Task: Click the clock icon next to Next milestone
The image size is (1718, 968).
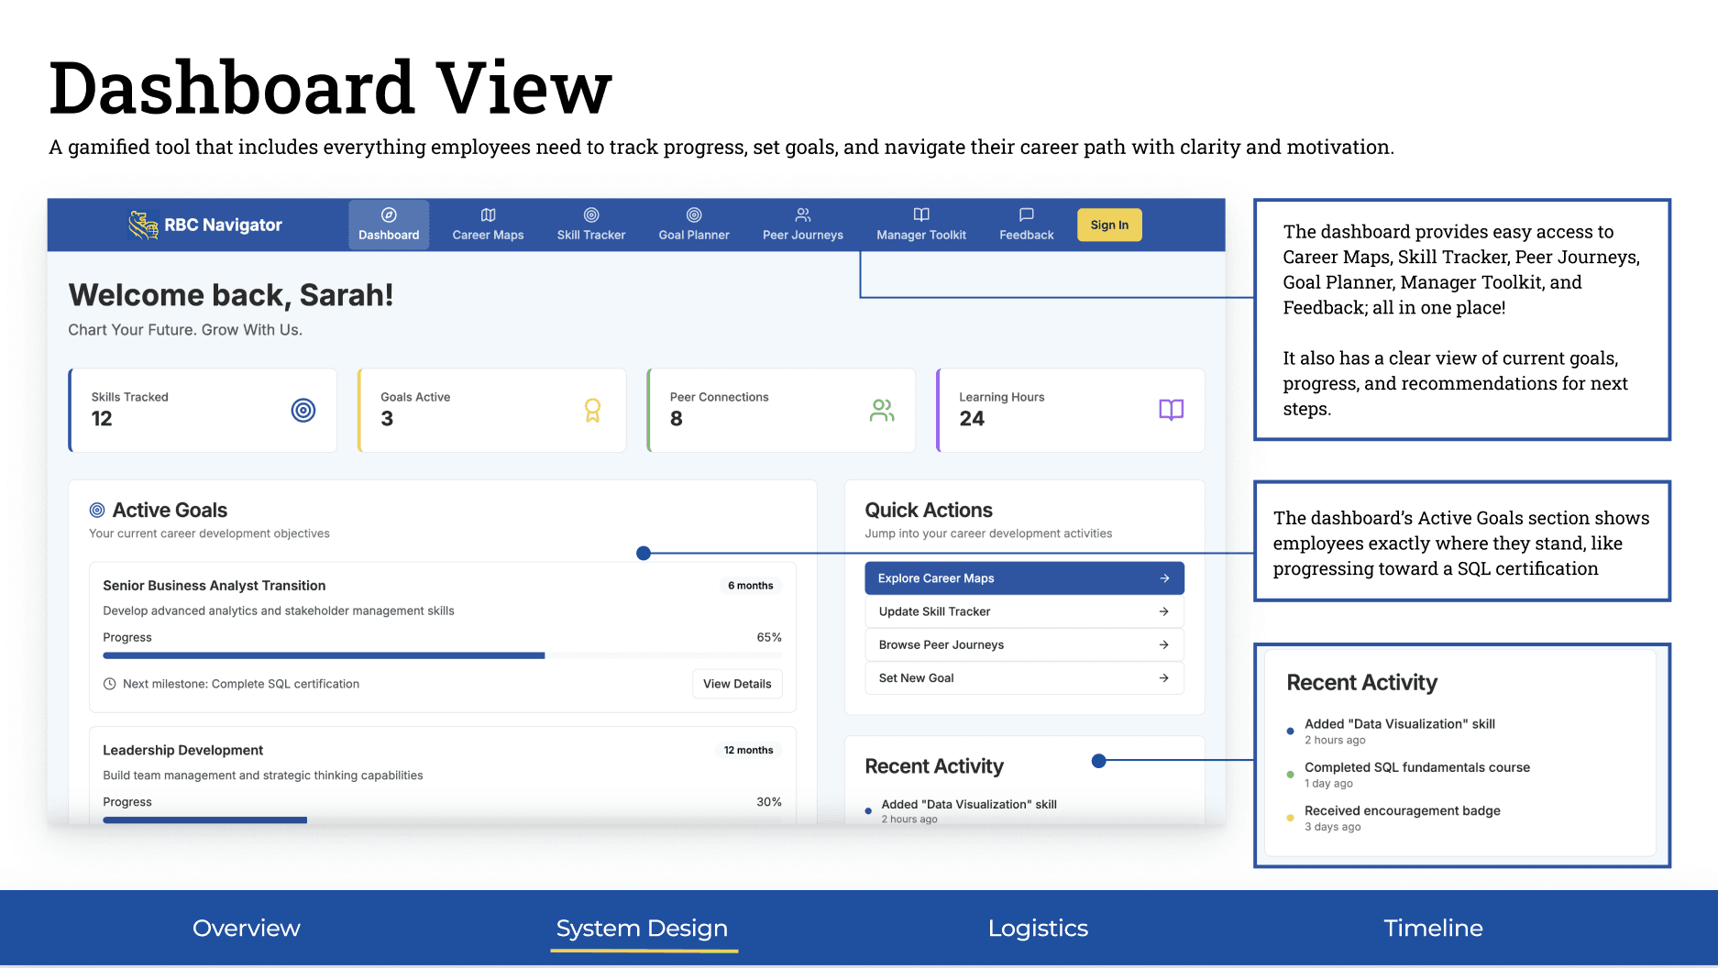Action: (110, 684)
